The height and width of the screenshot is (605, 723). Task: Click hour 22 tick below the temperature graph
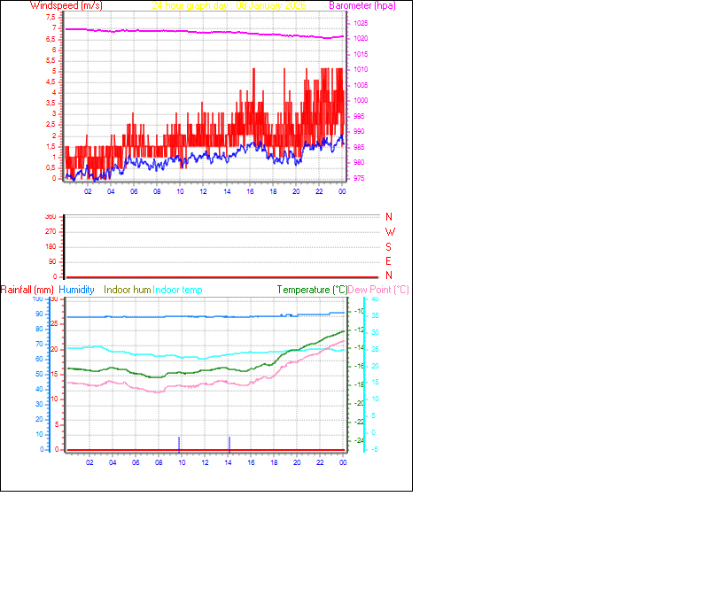click(x=320, y=462)
